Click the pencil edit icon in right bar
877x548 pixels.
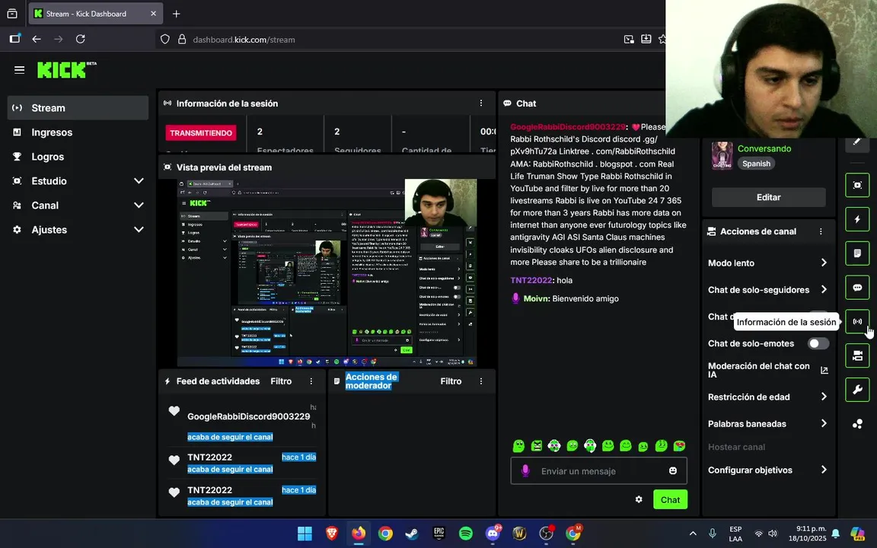(x=857, y=142)
